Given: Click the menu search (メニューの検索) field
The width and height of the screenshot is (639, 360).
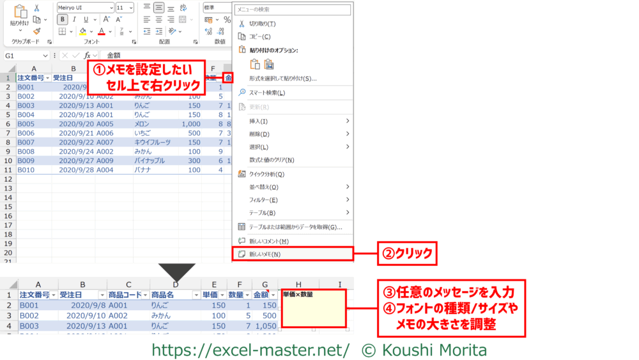Looking at the screenshot, I should click(293, 10).
